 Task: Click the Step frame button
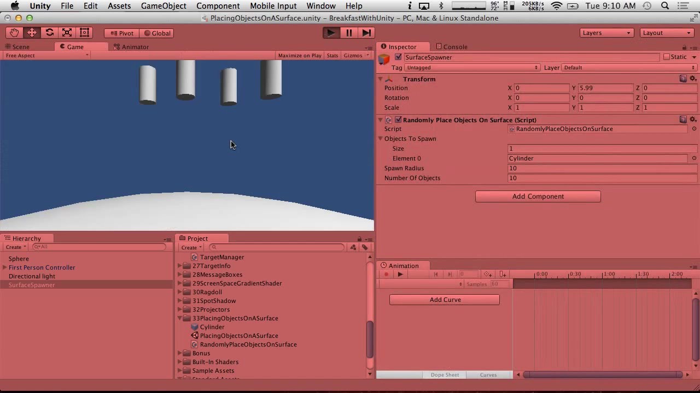pos(366,33)
